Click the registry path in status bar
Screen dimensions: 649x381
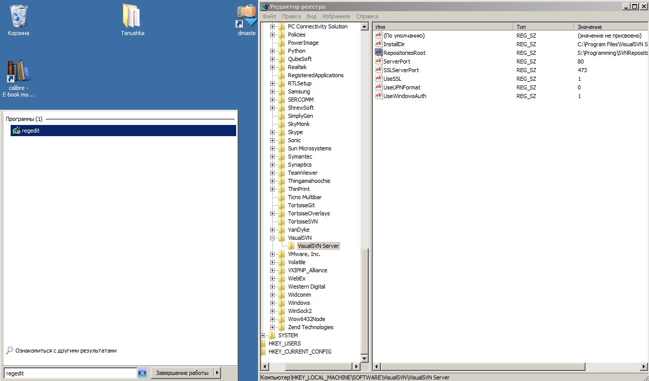point(355,377)
